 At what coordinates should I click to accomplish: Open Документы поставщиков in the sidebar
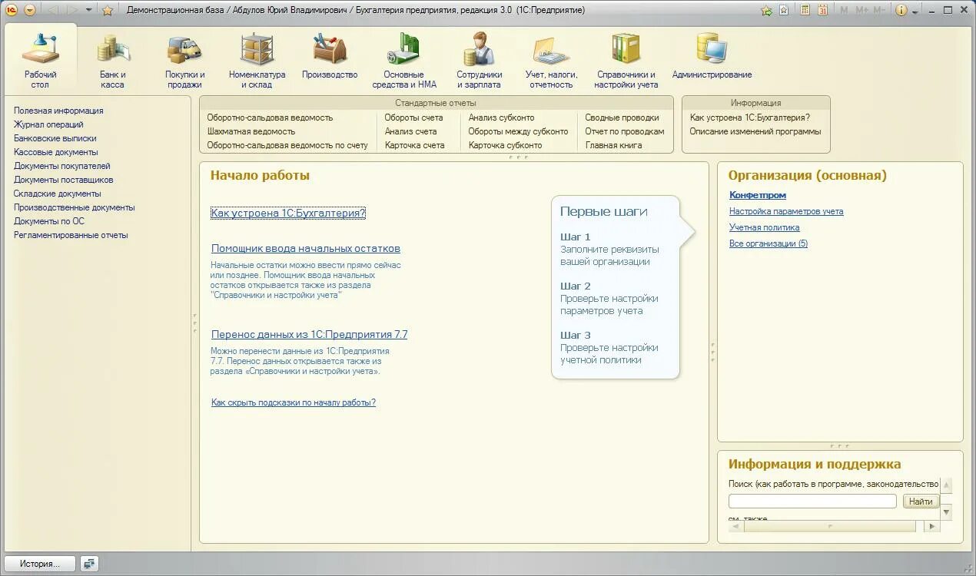tap(64, 180)
